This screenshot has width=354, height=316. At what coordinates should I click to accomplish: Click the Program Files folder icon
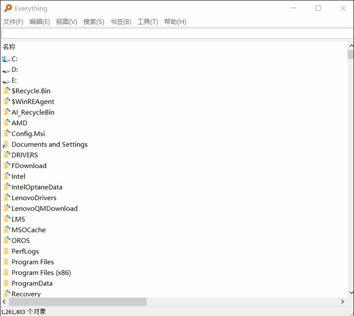click(6, 262)
